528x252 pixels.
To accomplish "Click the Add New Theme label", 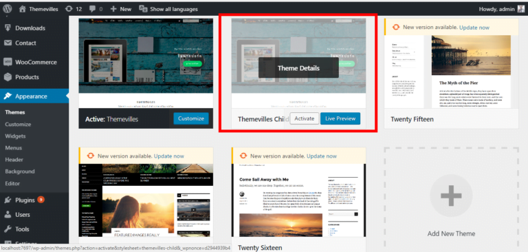I will pyautogui.click(x=451, y=233).
